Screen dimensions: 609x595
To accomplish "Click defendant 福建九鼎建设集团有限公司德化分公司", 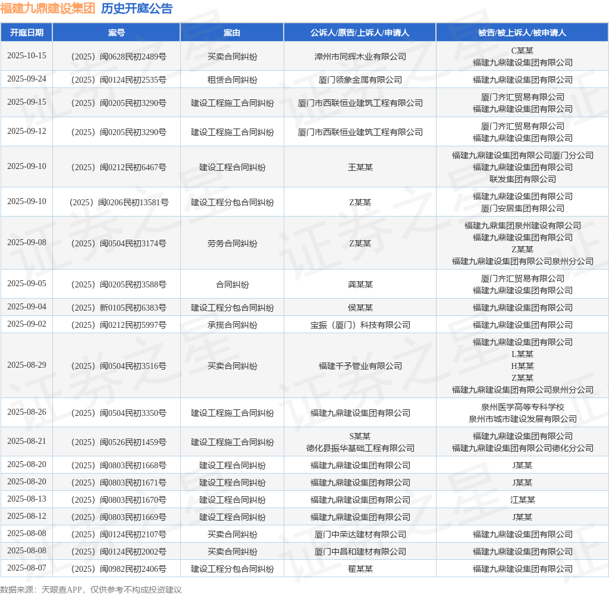I will click(x=522, y=449).
